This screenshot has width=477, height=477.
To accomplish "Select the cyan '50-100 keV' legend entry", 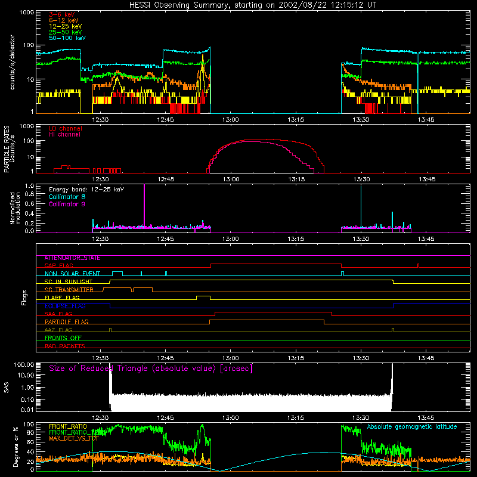I will (67, 38).
